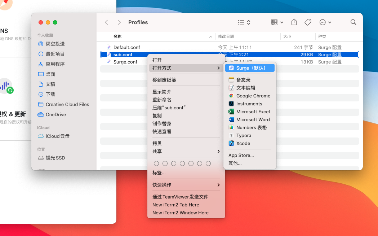The width and height of the screenshot is (378, 236).
Task: Select Numbers 表格 in the submenu
Action: click(x=251, y=128)
